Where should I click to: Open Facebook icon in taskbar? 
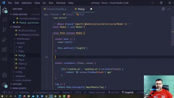(x=42, y=96)
